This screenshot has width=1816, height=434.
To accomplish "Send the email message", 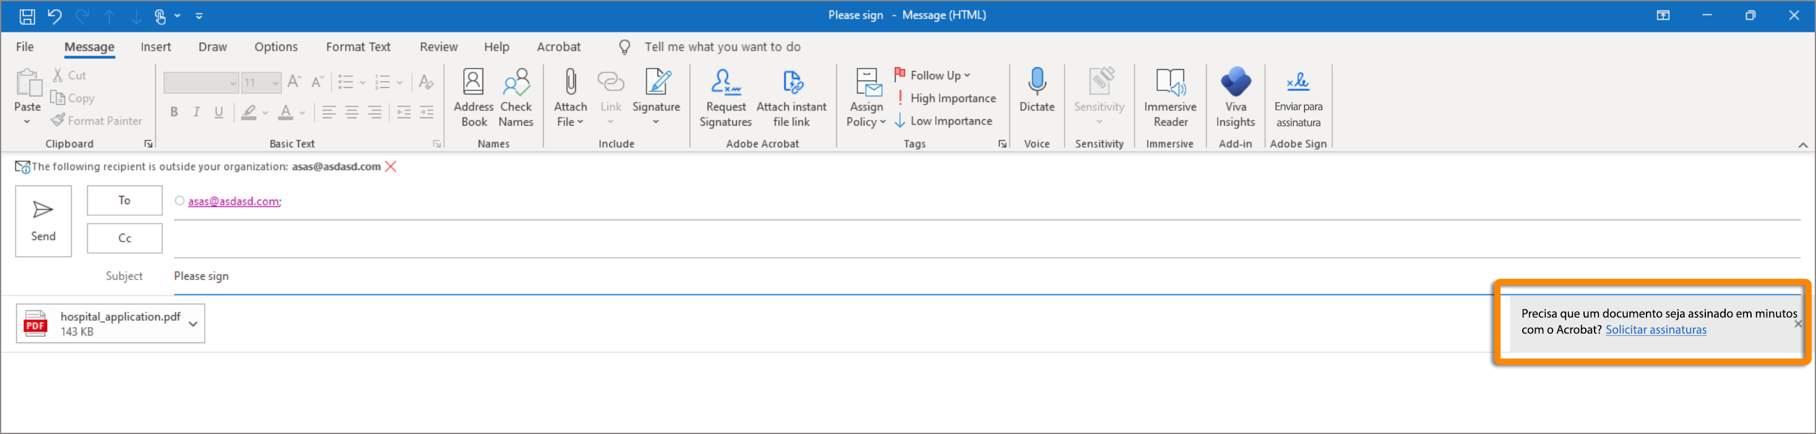I will 43,221.
